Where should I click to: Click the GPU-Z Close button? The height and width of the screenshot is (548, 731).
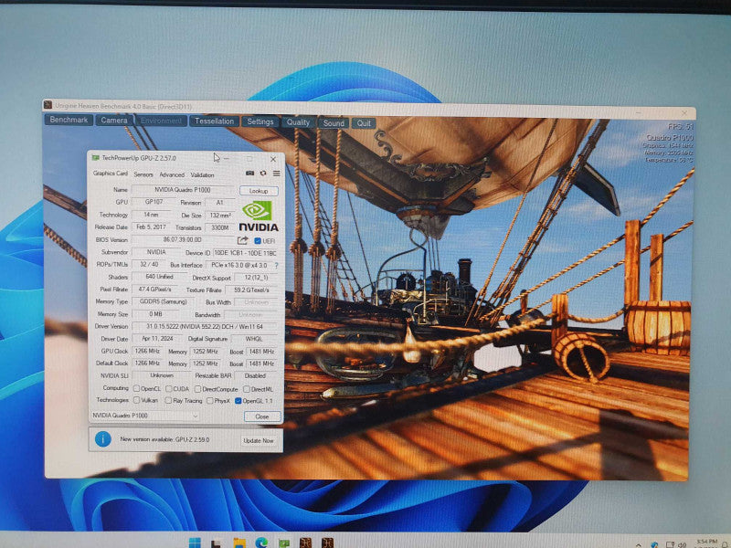click(x=262, y=416)
